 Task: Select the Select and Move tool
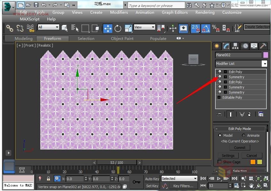tap(108, 28)
